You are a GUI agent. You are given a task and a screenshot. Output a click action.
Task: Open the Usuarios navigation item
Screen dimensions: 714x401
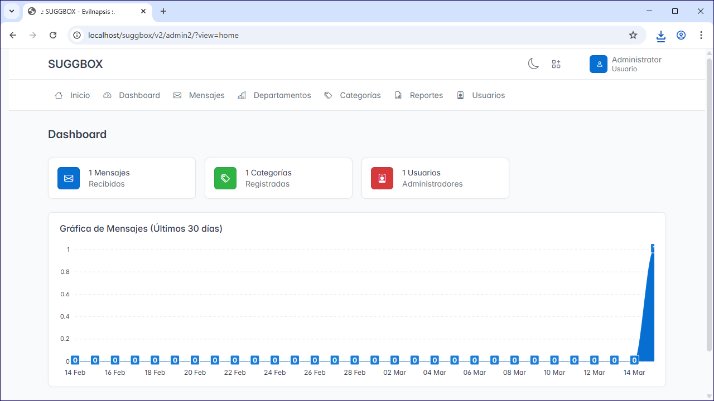tap(481, 95)
